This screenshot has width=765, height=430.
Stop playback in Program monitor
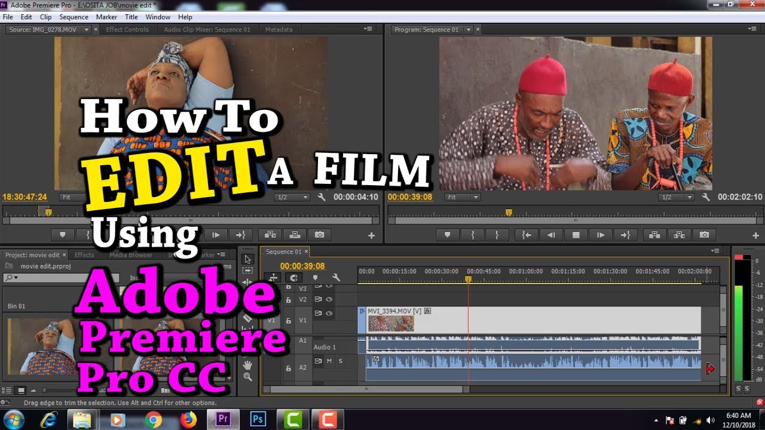pyautogui.click(x=576, y=235)
